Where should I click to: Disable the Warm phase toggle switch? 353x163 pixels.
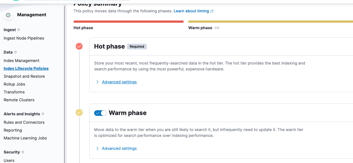point(100,113)
